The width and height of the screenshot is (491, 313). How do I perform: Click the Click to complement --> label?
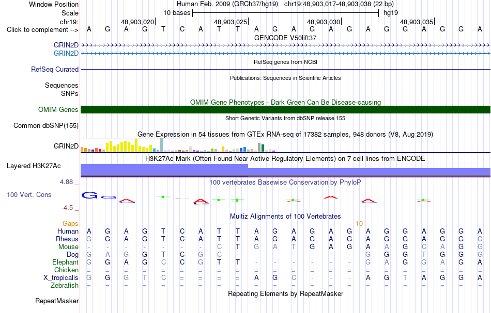pyautogui.click(x=42, y=30)
